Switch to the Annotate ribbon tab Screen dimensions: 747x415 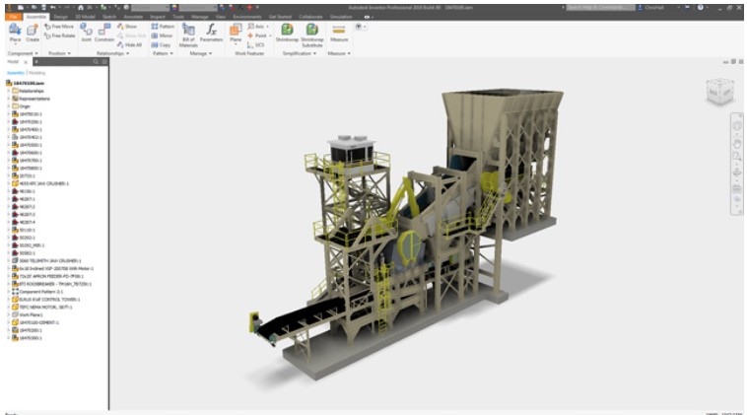[x=133, y=17]
